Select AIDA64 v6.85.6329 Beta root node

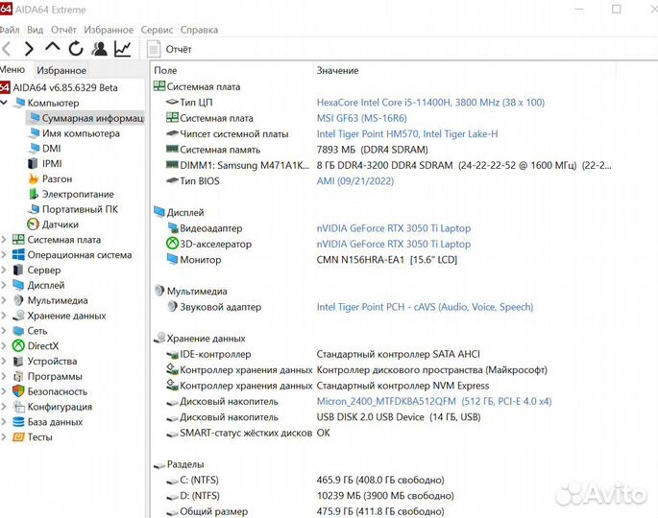coord(65,87)
